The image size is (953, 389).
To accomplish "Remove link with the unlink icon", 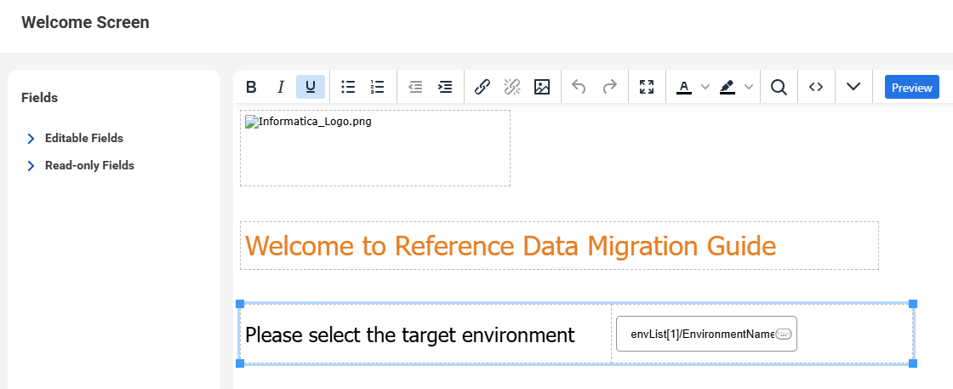I will [x=512, y=88].
